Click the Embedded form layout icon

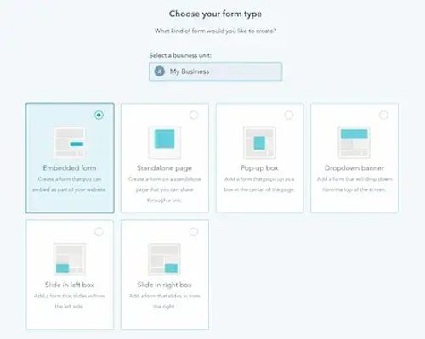pyautogui.click(x=70, y=143)
